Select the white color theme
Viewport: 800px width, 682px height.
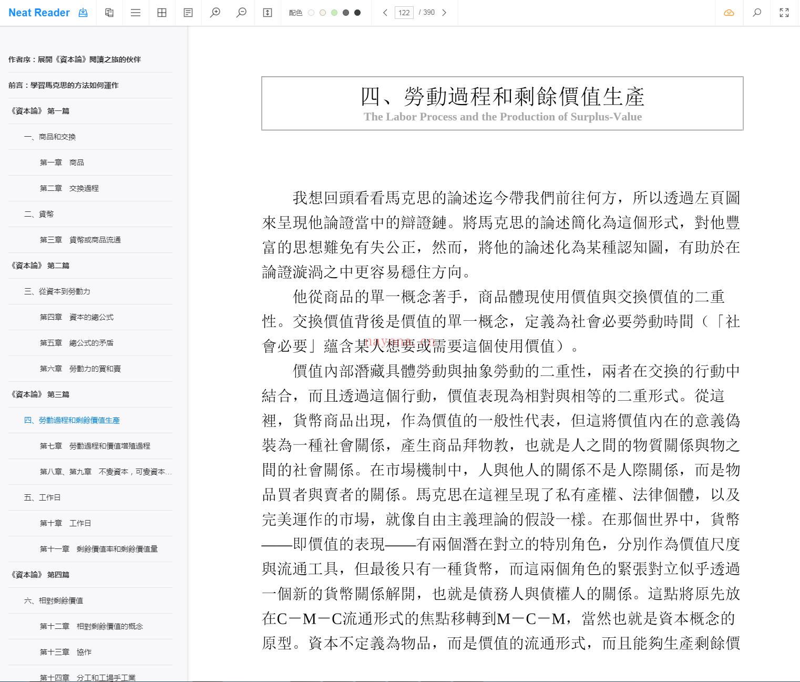(x=311, y=13)
